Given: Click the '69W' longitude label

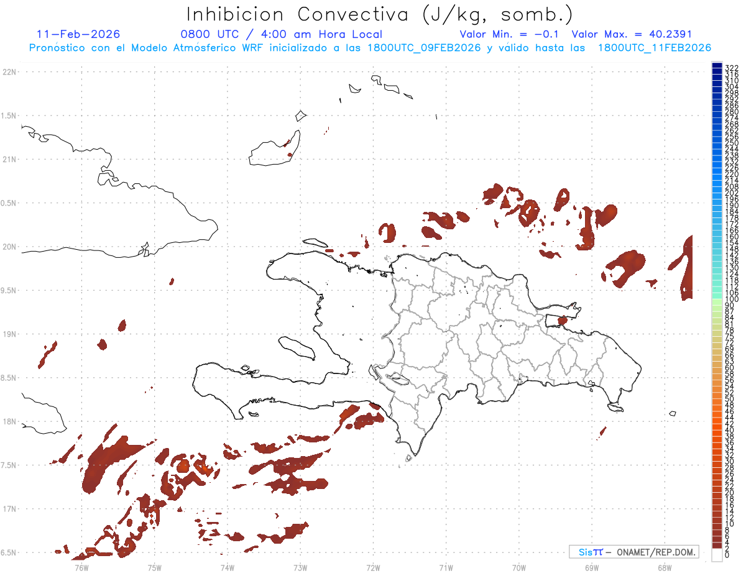Looking at the screenshot, I should tap(591, 567).
